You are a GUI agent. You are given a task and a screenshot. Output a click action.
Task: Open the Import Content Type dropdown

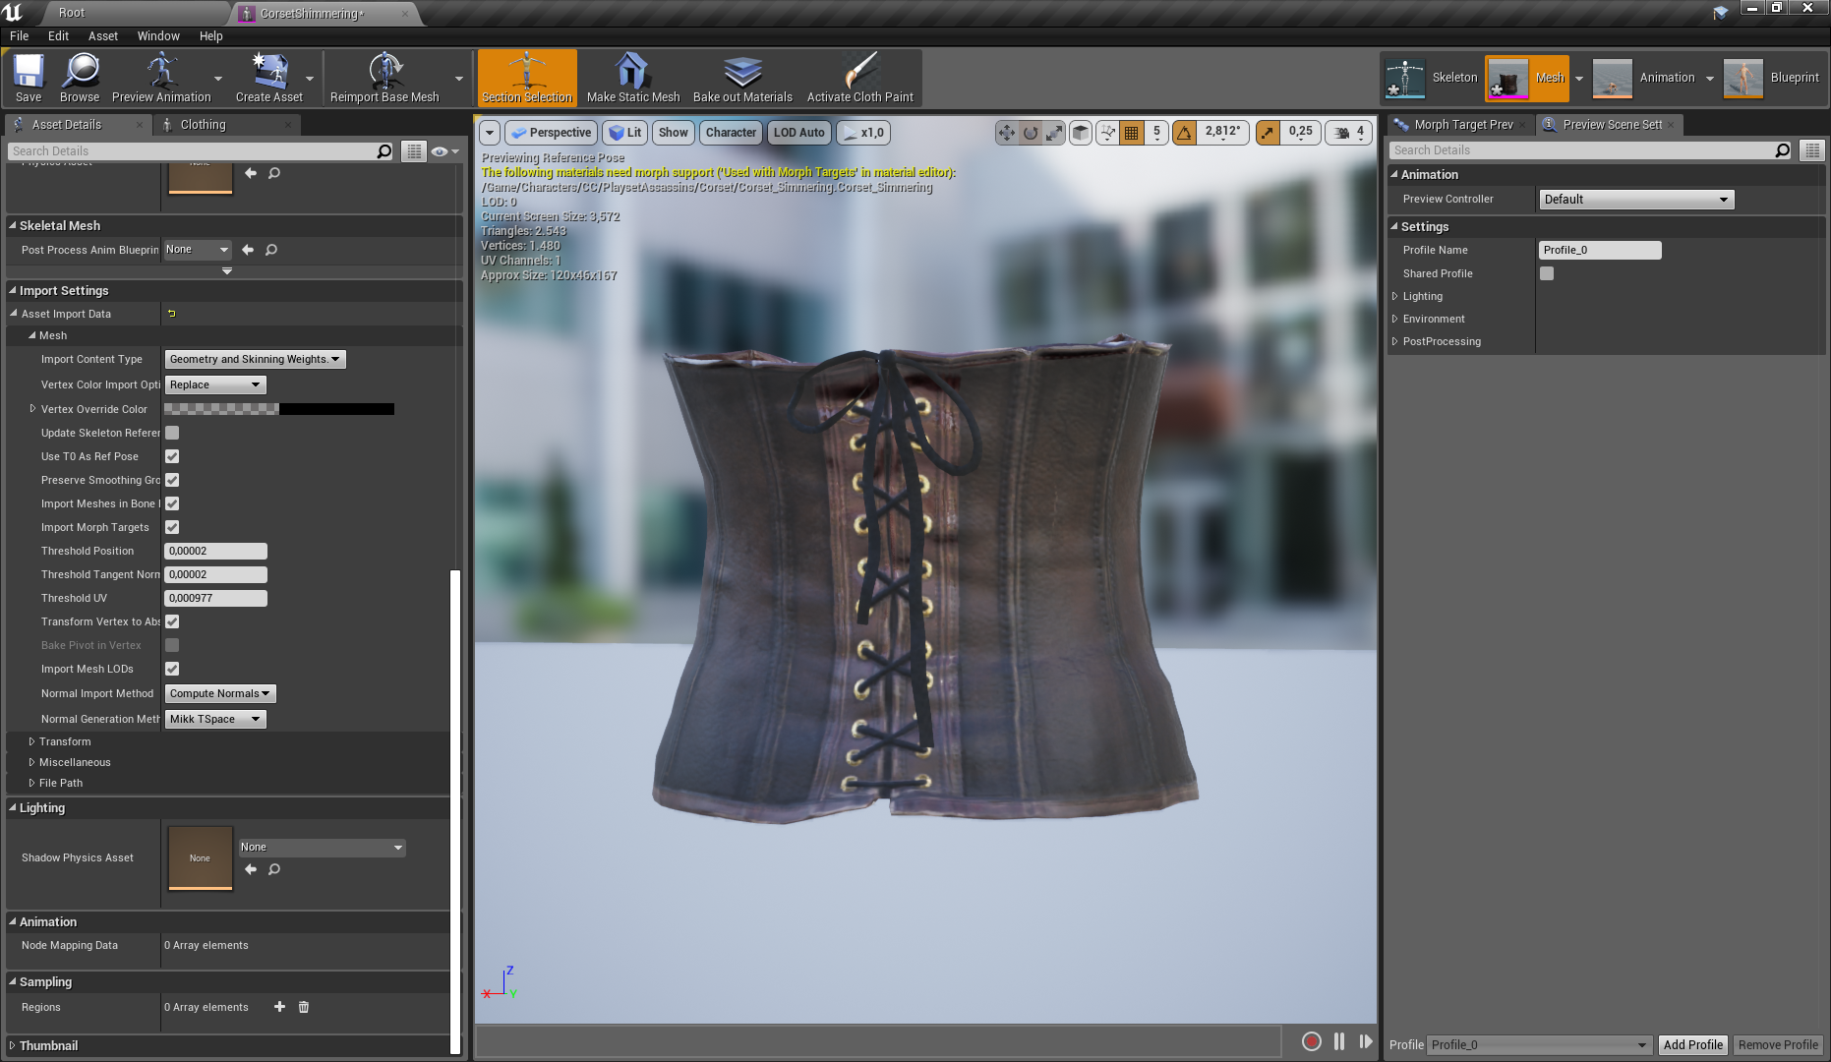click(255, 360)
